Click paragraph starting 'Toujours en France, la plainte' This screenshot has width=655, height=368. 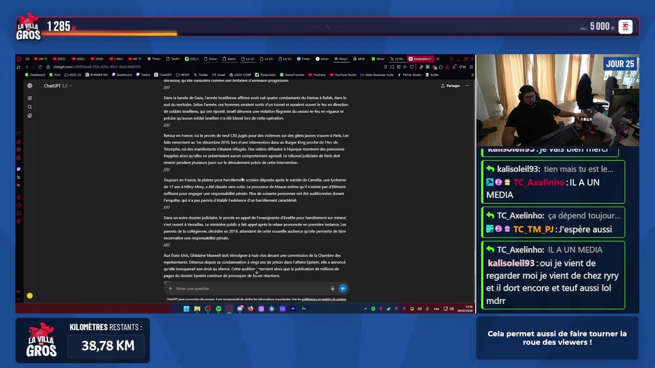point(255,190)
